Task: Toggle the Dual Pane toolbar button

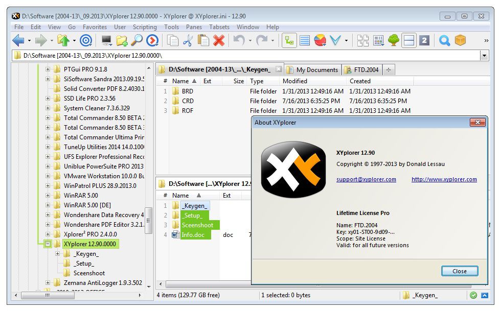Action: (x=409, y=40)
